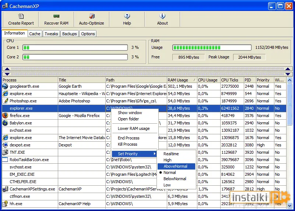Click the firefox.exe process icon

5,116
